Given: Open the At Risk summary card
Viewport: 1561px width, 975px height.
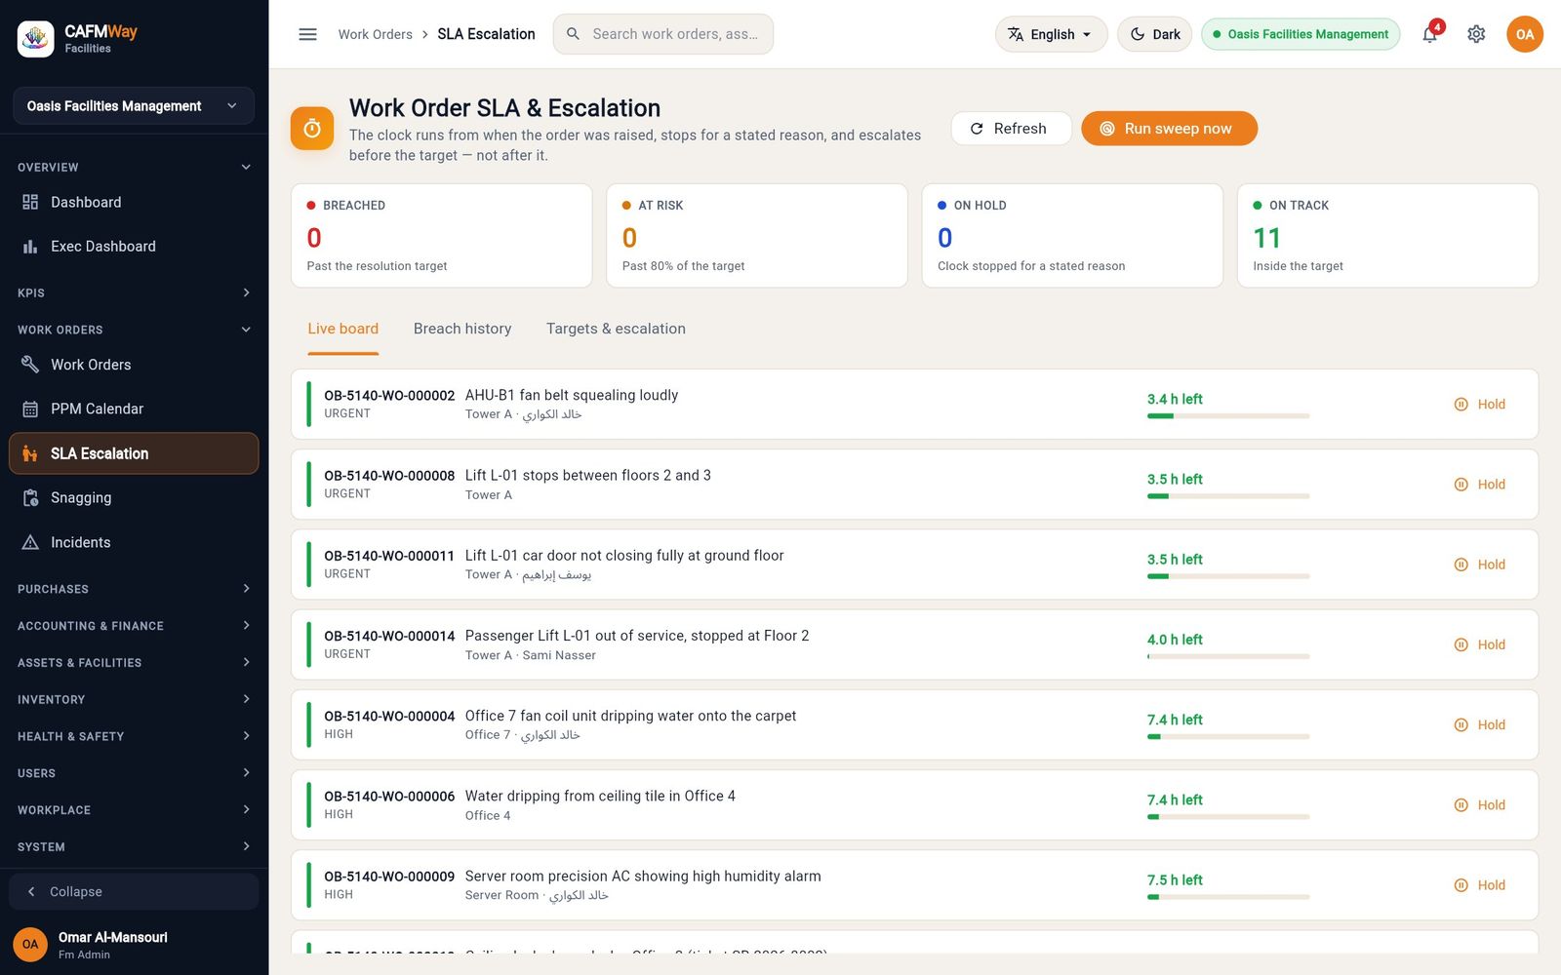Looking at the screenshot, I should click(x=757, y=236).
